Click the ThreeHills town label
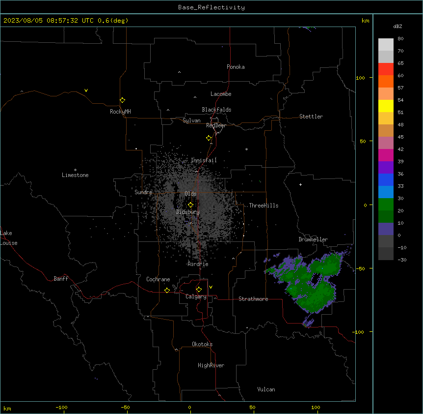The width and height of the screenshot is (423, 414). [264, 206]
